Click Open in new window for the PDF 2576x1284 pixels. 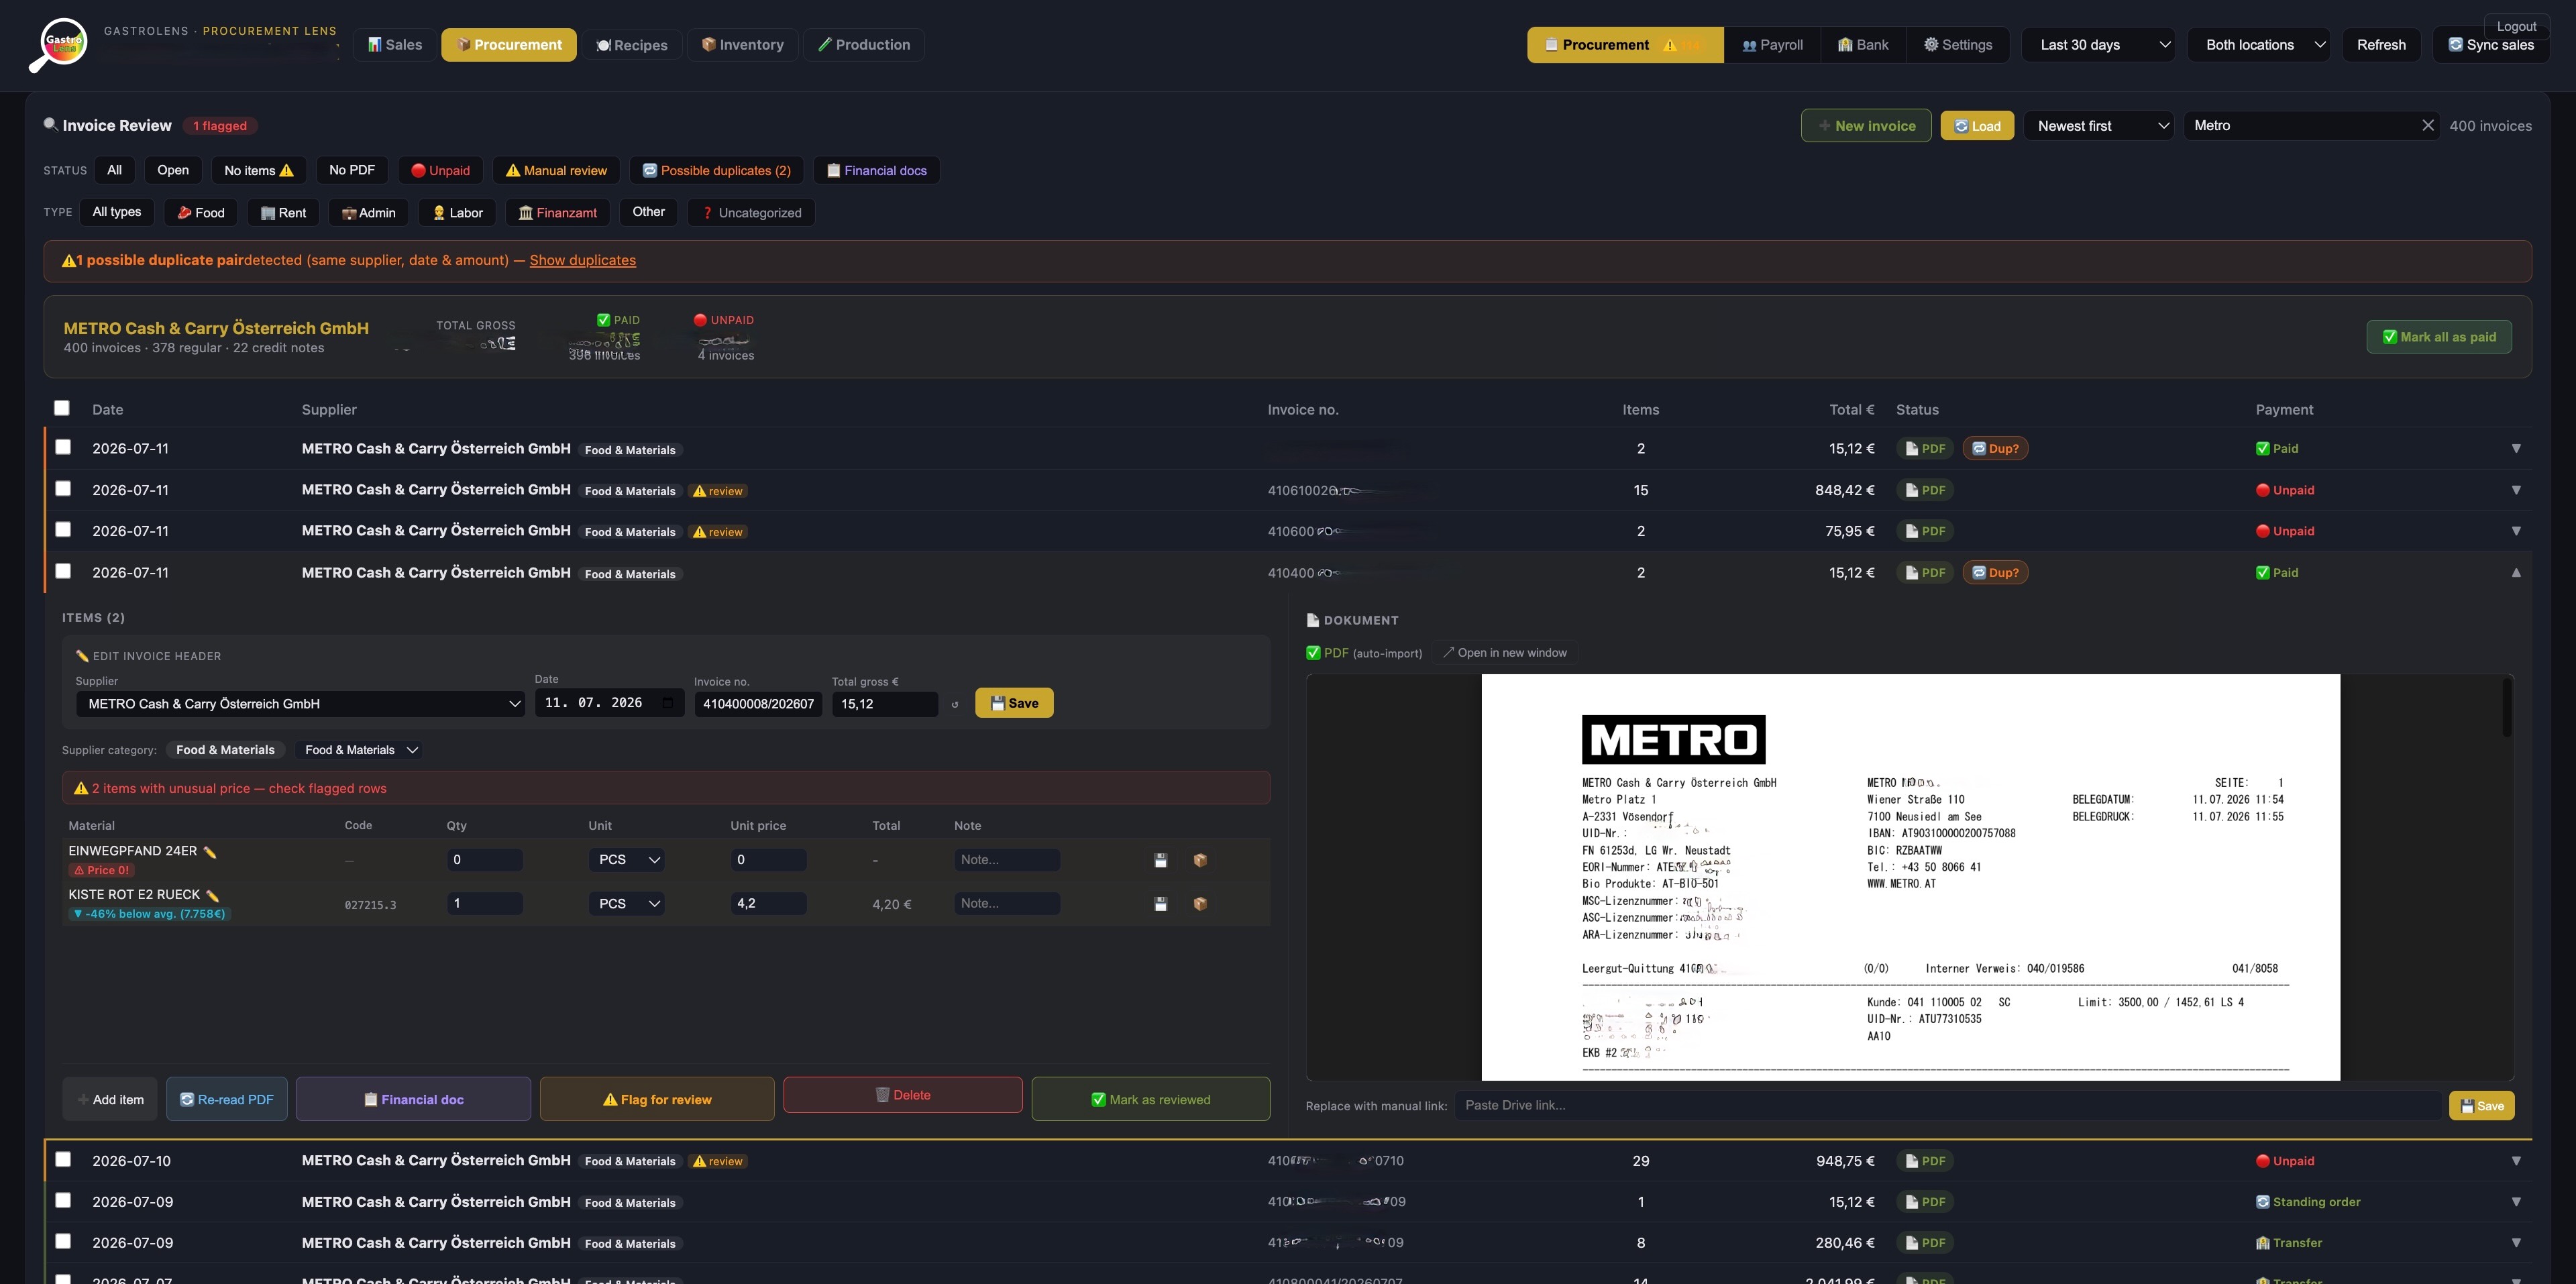1504,653
